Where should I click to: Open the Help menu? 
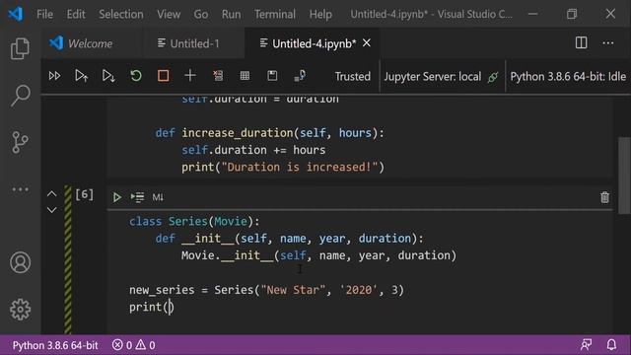click(x=320, y=15)
